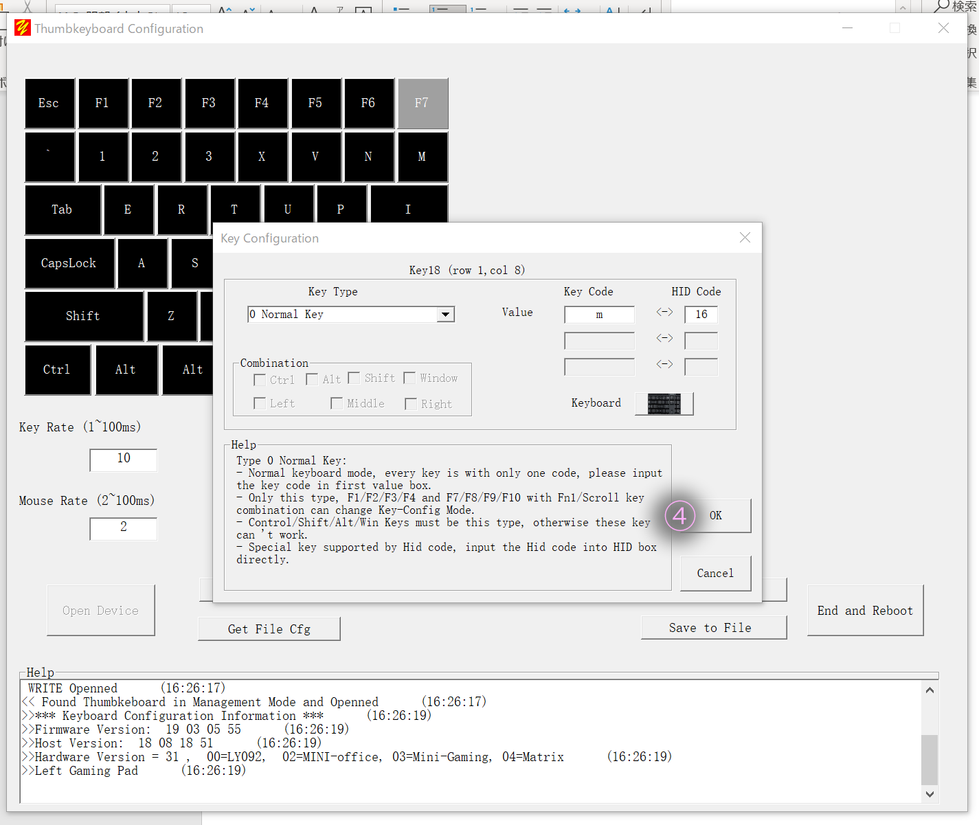Click Cancel in Key Configuration dialog
Screen dimensions: 979x825
(715, 574)
